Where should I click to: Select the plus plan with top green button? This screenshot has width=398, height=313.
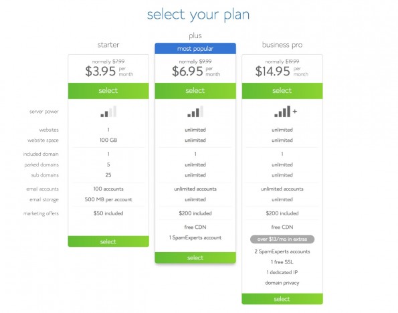pyautogui.click(x=195, y=91)
